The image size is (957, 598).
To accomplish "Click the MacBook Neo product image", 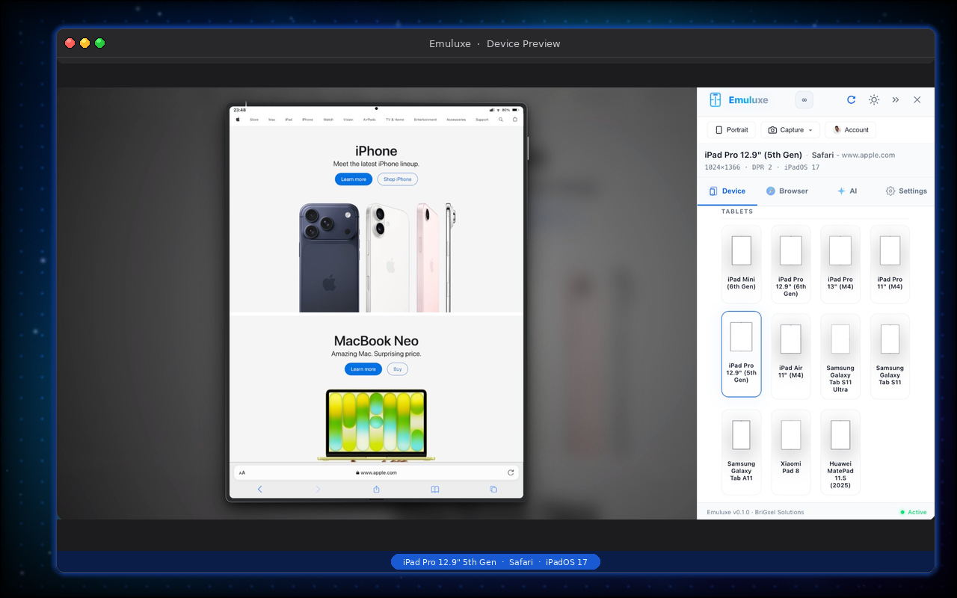I will pos(376,425).
